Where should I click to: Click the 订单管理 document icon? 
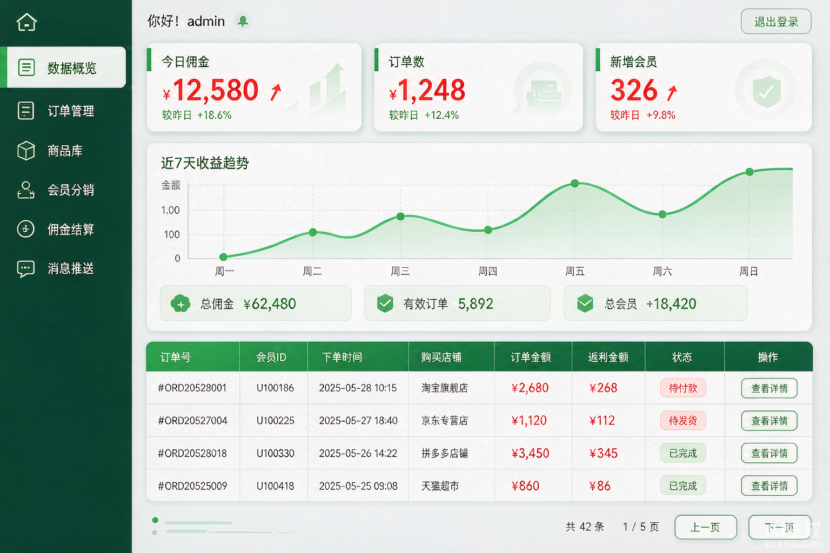tap(26, 111)
